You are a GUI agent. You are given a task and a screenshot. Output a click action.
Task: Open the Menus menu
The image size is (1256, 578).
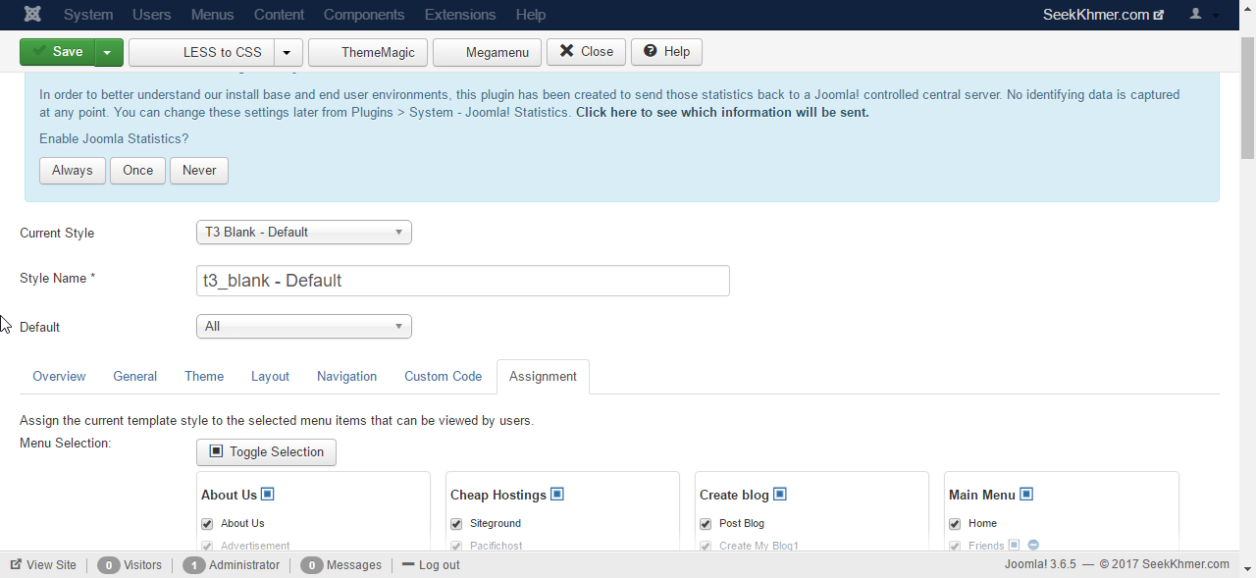click(x=213, y=15)
